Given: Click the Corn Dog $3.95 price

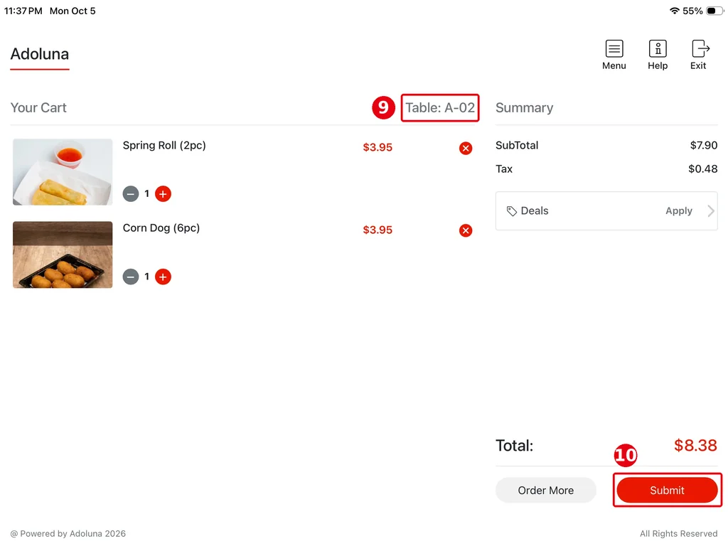Looking at the screenshot, I should pos(378,230).
